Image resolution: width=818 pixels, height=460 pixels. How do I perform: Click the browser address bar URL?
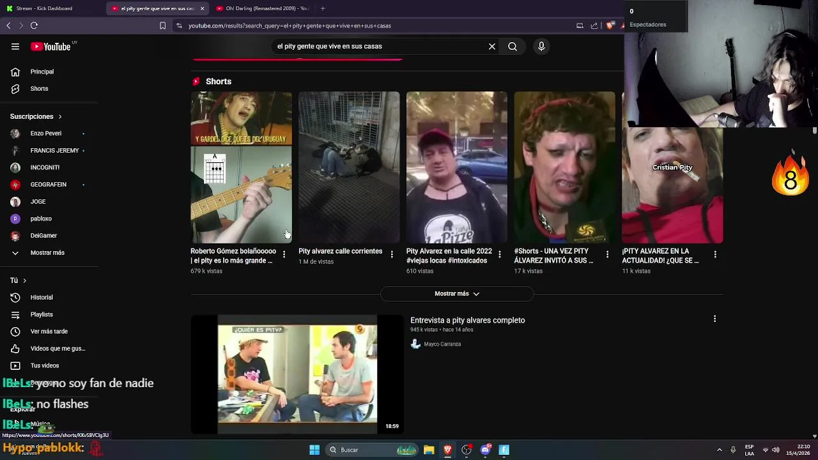(x=289, y=26)
